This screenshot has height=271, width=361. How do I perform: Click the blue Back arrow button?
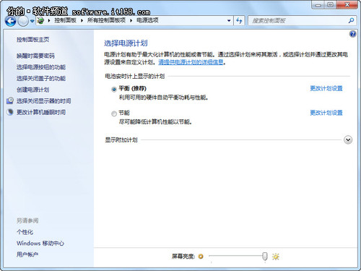coord(10,21)
